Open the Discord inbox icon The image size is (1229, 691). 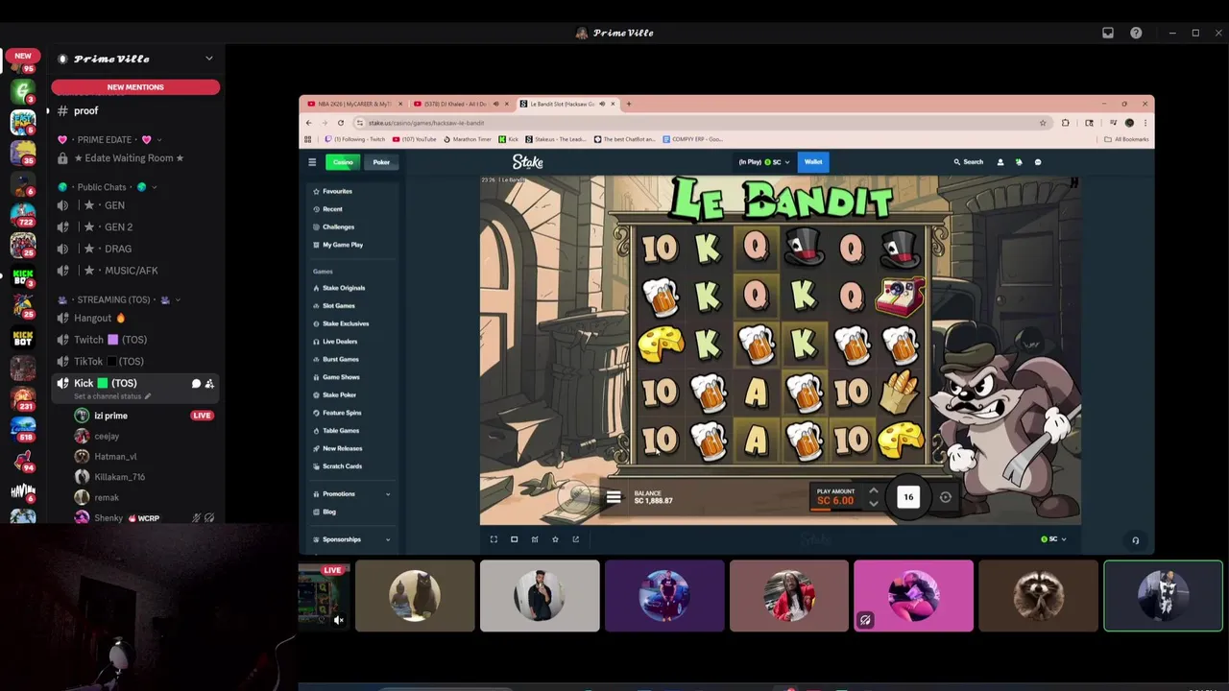(1108, 33)
